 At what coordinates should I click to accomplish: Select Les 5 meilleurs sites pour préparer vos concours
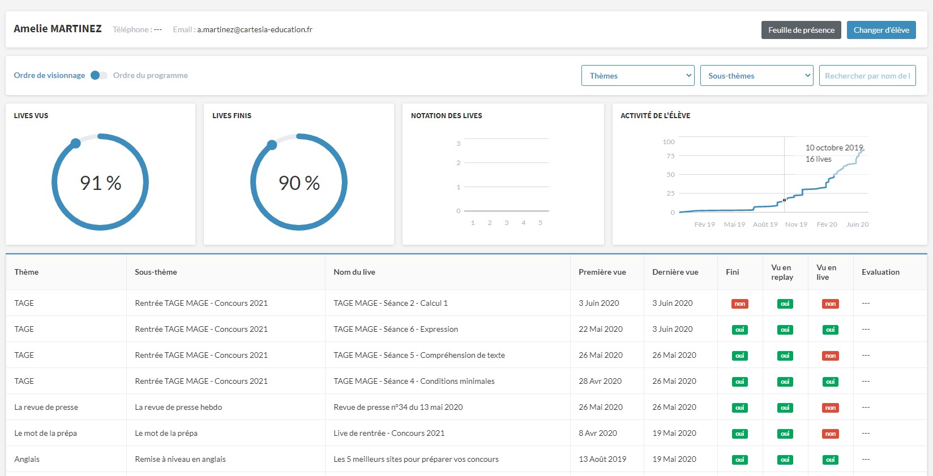(x=416, y=459)
